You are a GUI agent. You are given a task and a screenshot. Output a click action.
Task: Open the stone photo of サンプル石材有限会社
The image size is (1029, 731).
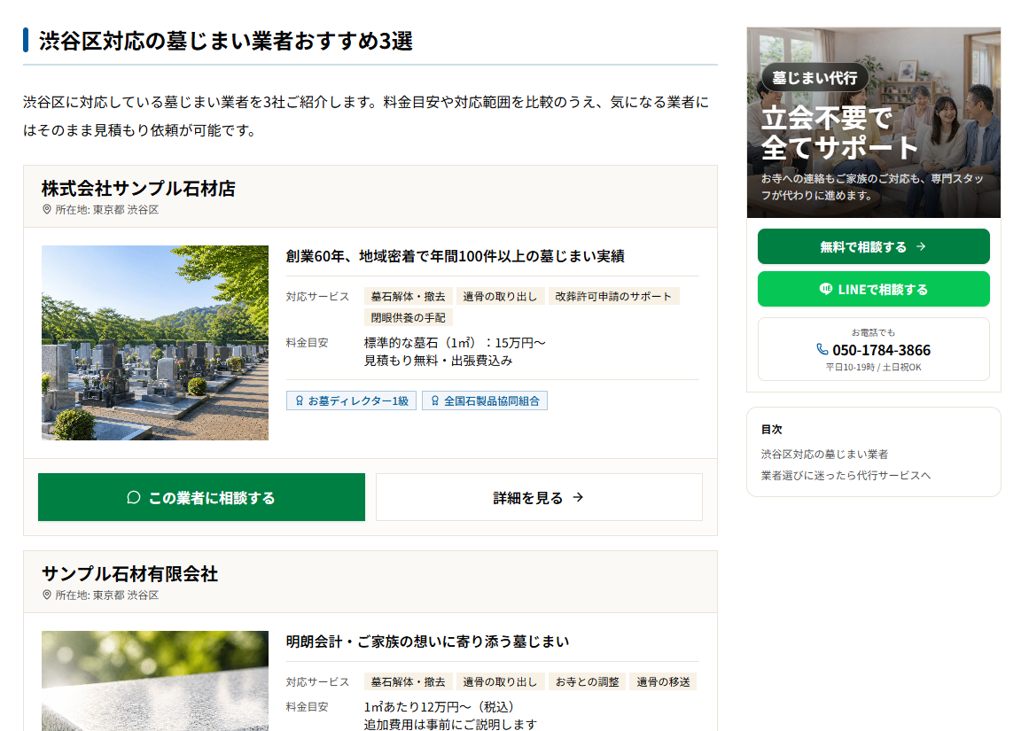point(155,681)
